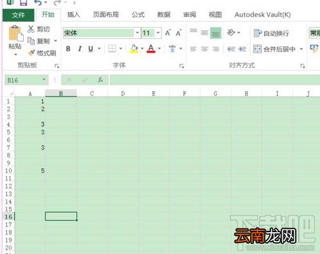Toggle Bold formatting

click(68, 49)
